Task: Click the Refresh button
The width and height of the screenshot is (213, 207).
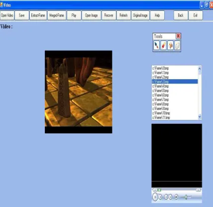Action: coord(123,15)
